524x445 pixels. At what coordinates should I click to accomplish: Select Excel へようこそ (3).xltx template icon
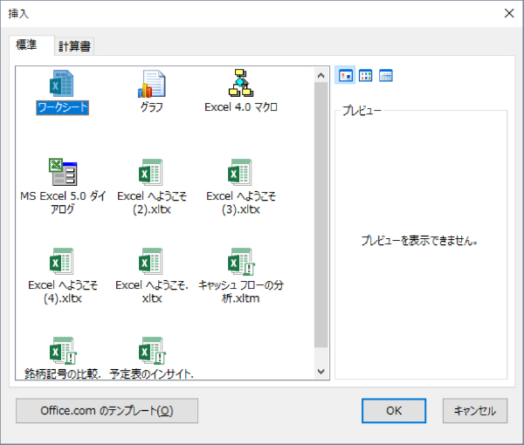(x=240, y=172)
